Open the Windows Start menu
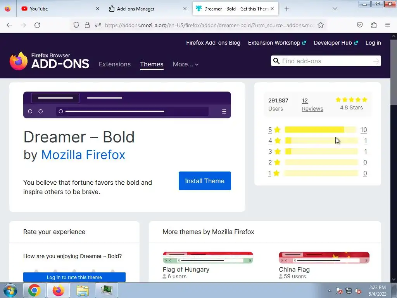Image resolution: width=397 pixels, height=298 pixels. pos(10,290)
